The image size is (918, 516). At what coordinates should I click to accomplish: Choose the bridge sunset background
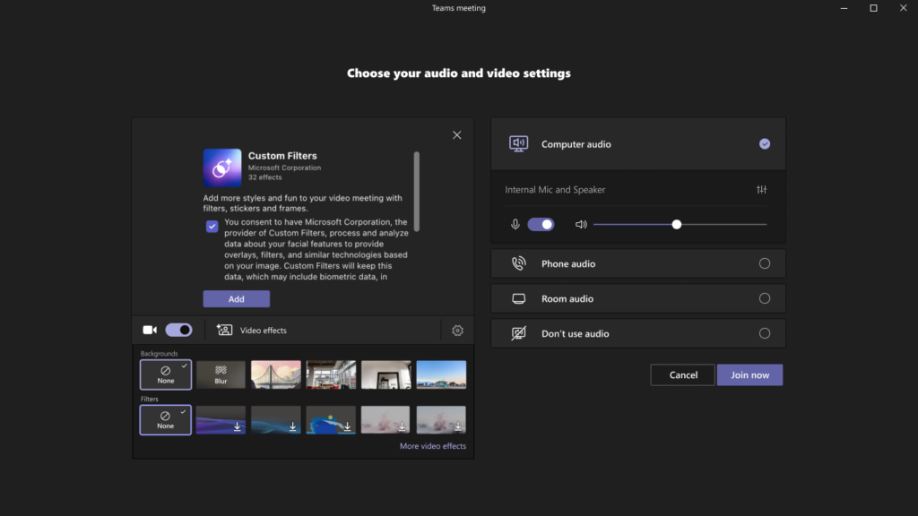point(276,374)
